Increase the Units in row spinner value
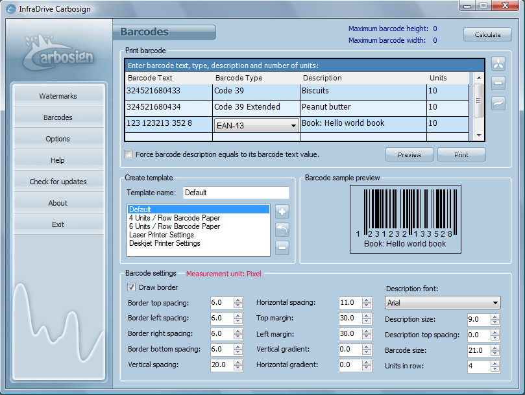Screen dimensions: 525x395 496,363
